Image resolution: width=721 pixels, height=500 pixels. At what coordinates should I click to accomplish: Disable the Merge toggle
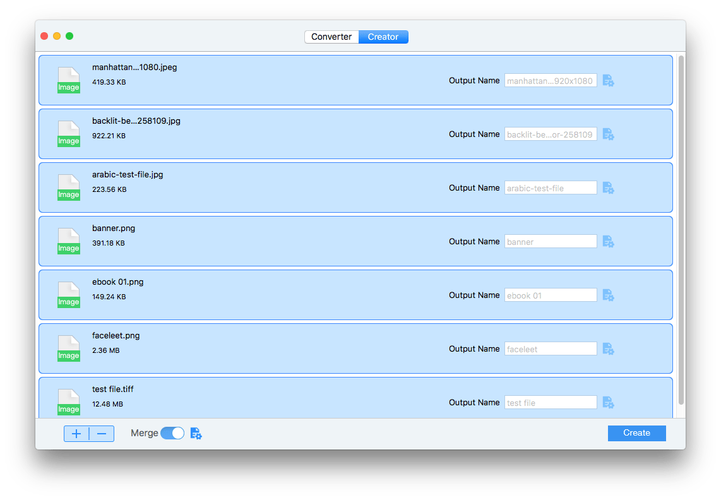click(172, 433)
